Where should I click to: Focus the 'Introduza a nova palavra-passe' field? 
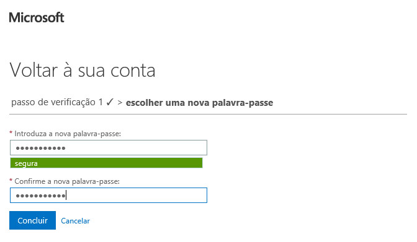[109, 147]
